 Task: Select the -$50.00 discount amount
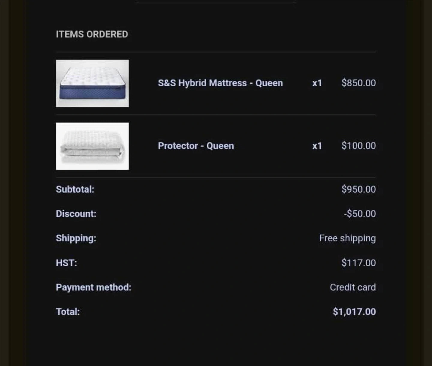pos(360,214)
